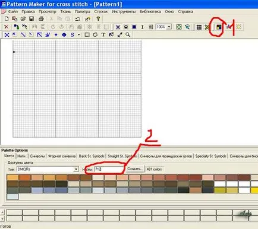The image size is (258, 229).
Task: Choose the freehand lasso selection tool
Action: 95,35
